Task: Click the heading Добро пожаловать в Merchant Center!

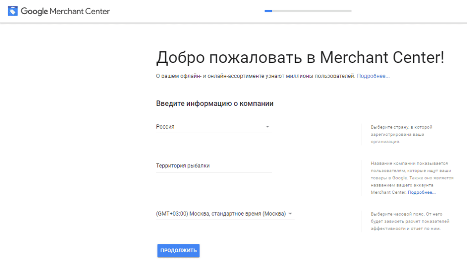Action: [300, 57]
